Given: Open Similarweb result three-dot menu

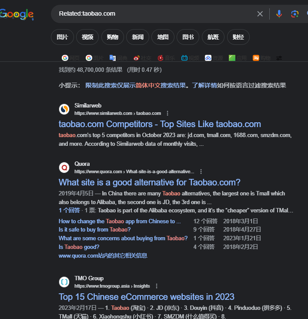Looking at the screenshot, I should tap(167, 113).
